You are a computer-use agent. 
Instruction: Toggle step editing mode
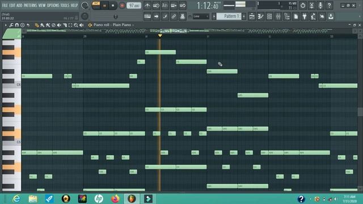pyautogui.click(x=165, y=16)
